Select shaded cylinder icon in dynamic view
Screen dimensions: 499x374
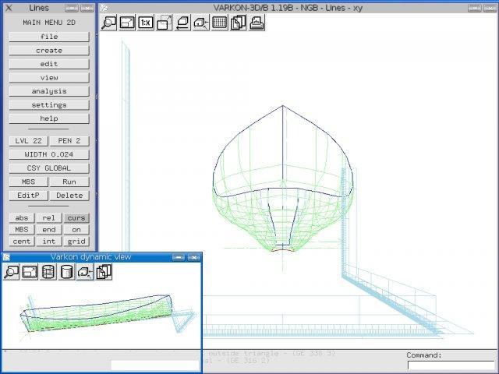(67, 272)
